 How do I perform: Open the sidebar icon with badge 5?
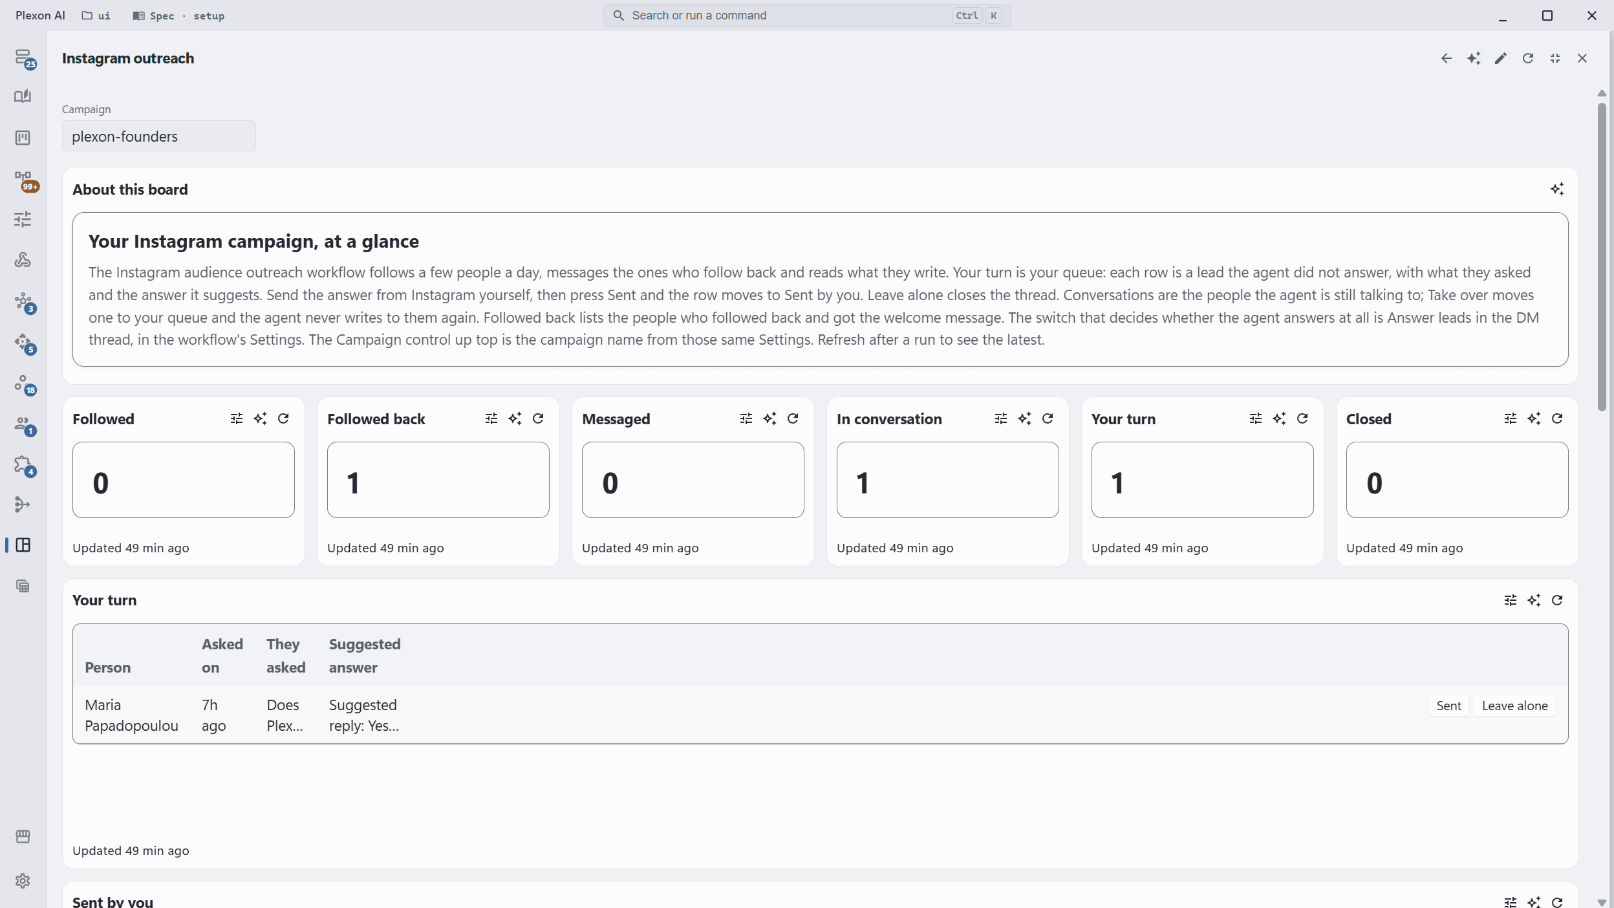tap(24, 343)
